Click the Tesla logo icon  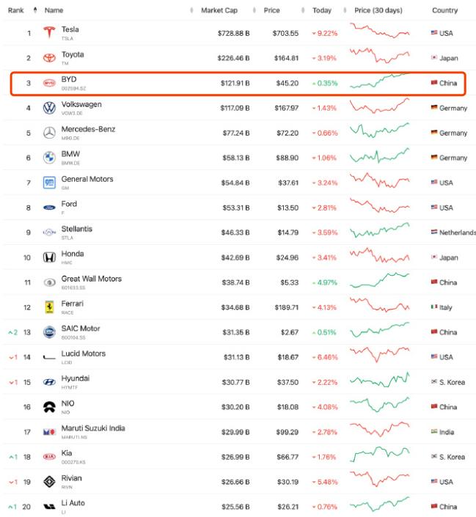49,32
